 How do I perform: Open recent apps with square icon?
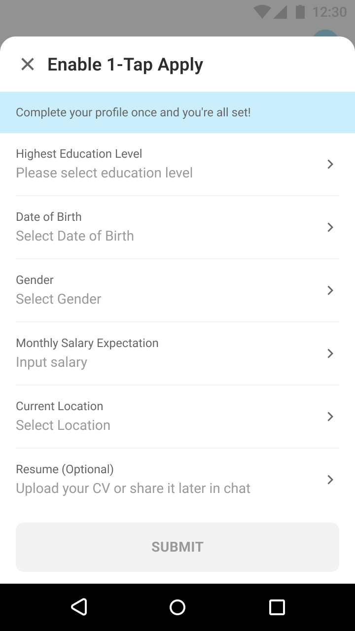coord(277,607)
